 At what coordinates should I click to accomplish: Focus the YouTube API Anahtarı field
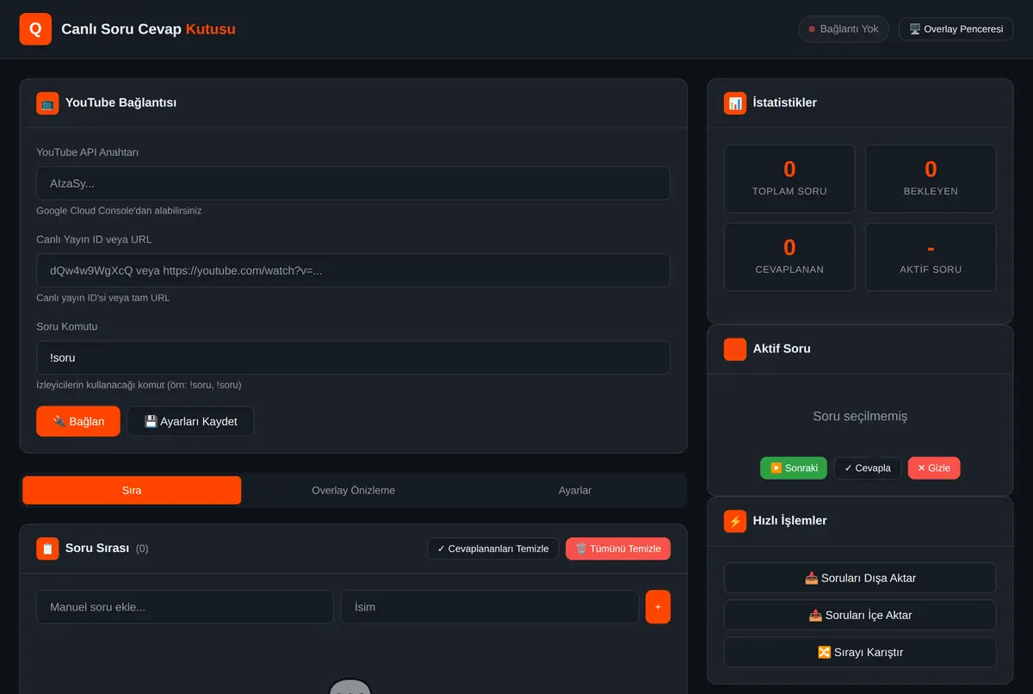(353, 183)
